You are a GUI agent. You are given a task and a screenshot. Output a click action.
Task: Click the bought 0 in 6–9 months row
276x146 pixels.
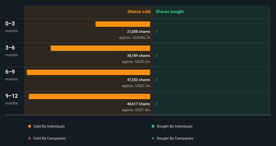pos(157,80)
